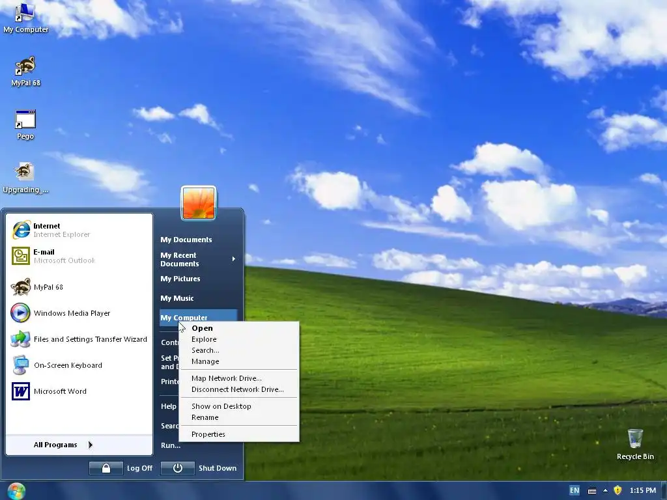Click the keyboard icon in system tray
667x500 pixels.
point(591,491)
